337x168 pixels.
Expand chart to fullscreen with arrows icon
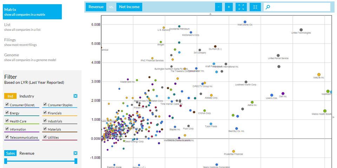click(x=241, y=7)
